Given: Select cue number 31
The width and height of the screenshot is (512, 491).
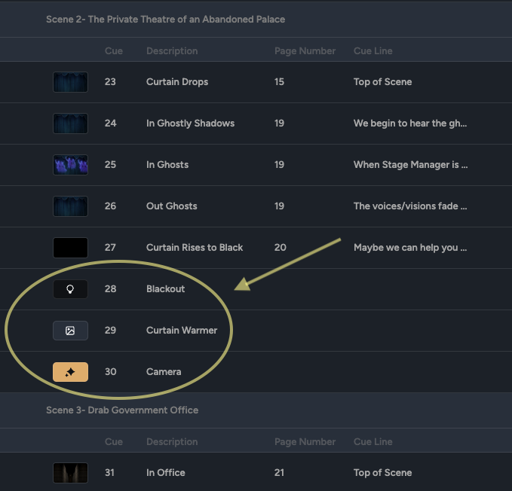Looking at the screenshot, I should 109,473.
